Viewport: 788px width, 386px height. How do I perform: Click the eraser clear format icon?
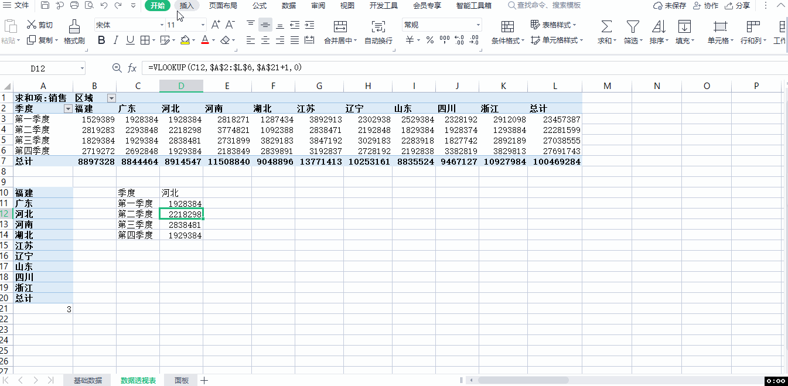[x=224, y=40]
